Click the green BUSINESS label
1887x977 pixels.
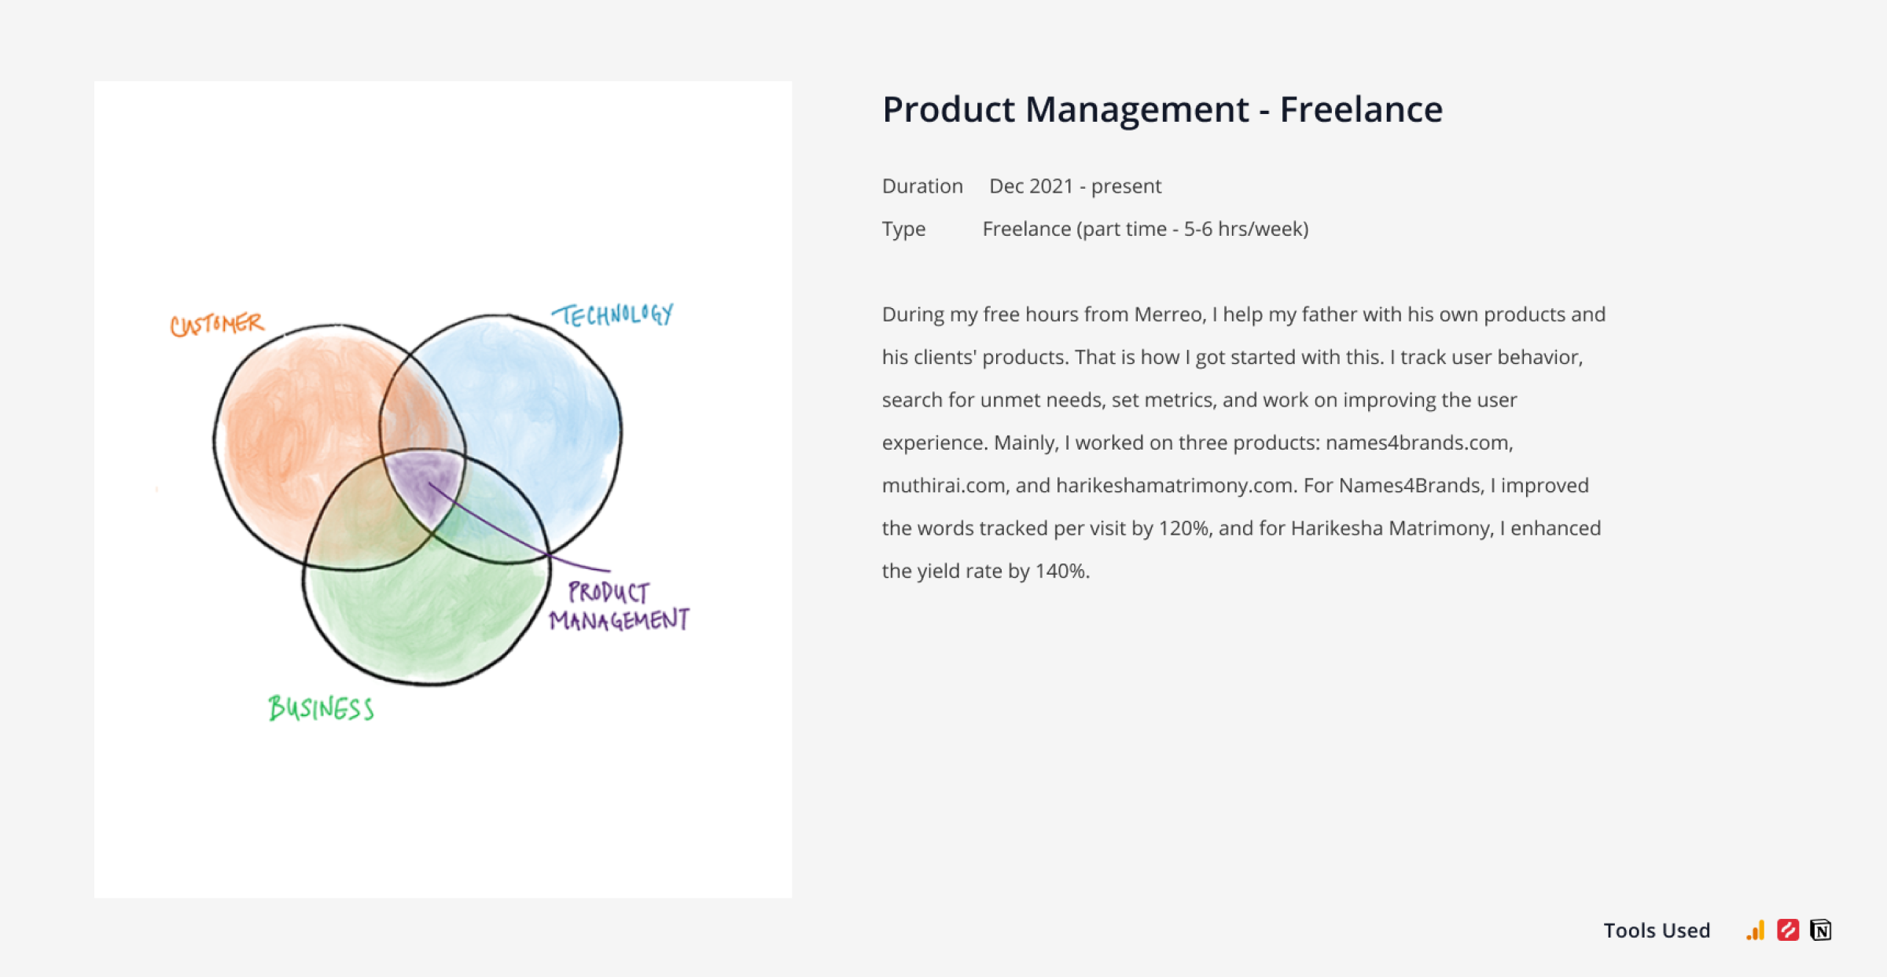(321, 708)
